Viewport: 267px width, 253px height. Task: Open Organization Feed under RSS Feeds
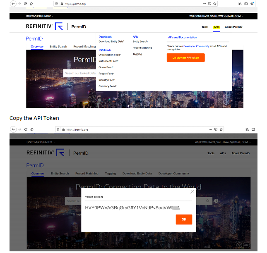110,55
